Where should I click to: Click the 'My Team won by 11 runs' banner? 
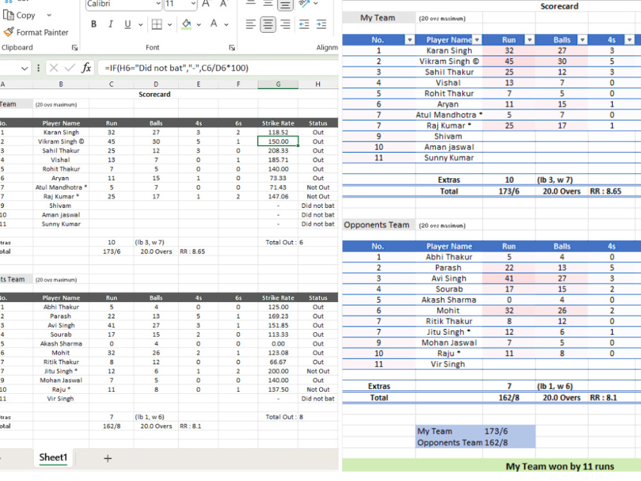tap(492, 466)
